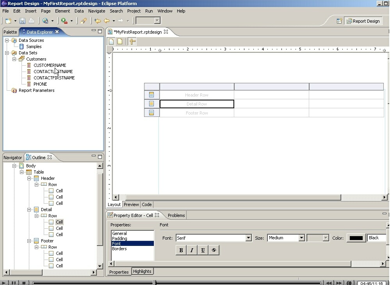Click the Detail Row first cell
The width and height of the screenshot is (390, 285).
coord(197,104)
